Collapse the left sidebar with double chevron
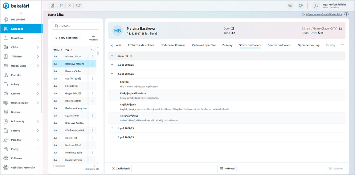Viewport: 355px width, 175px height. pos(21,13)
